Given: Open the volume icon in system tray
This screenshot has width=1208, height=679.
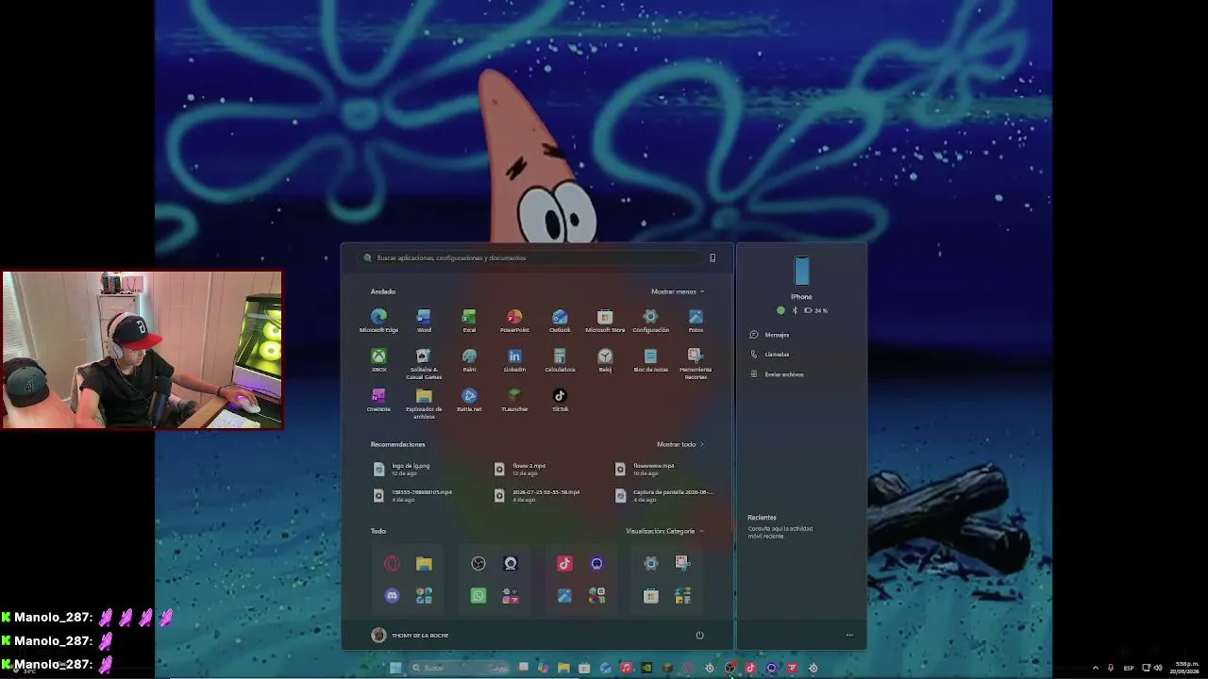Looking at the screenshot, I should click(x=1158, y=668).
